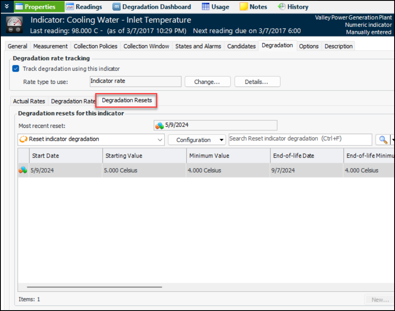Viewport: 395px width, 311px height.
Task: Expand the search options arrow beside magnifier
Action: click(392, 140)
